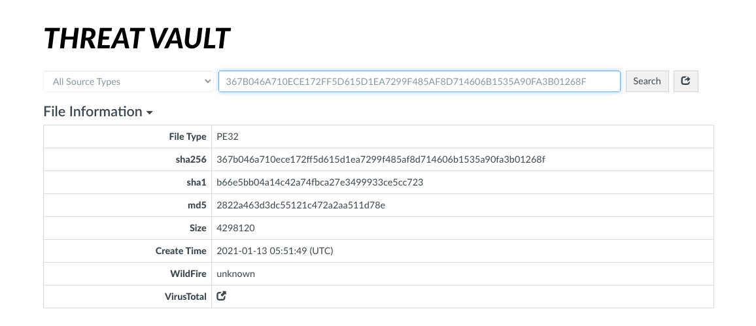Click the hash search input field

[x=419, y=82]
